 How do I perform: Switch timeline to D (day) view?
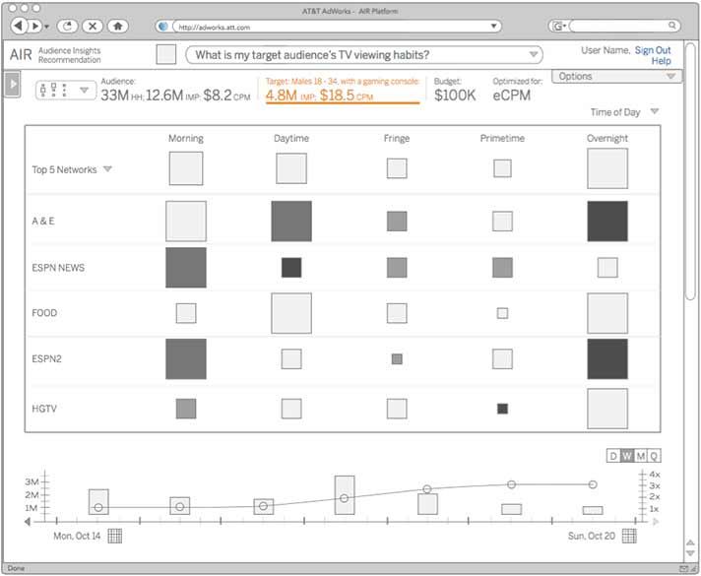(613, 456)
